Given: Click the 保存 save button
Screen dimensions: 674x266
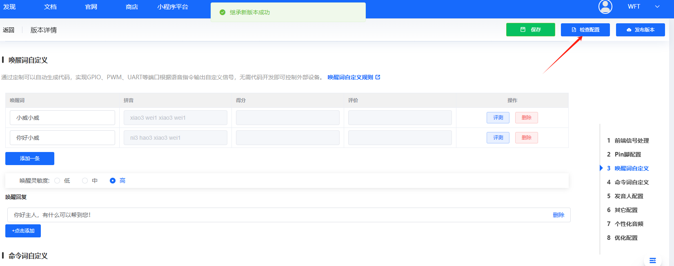Looking at the screenshot, I should click(x=530, y=30).
